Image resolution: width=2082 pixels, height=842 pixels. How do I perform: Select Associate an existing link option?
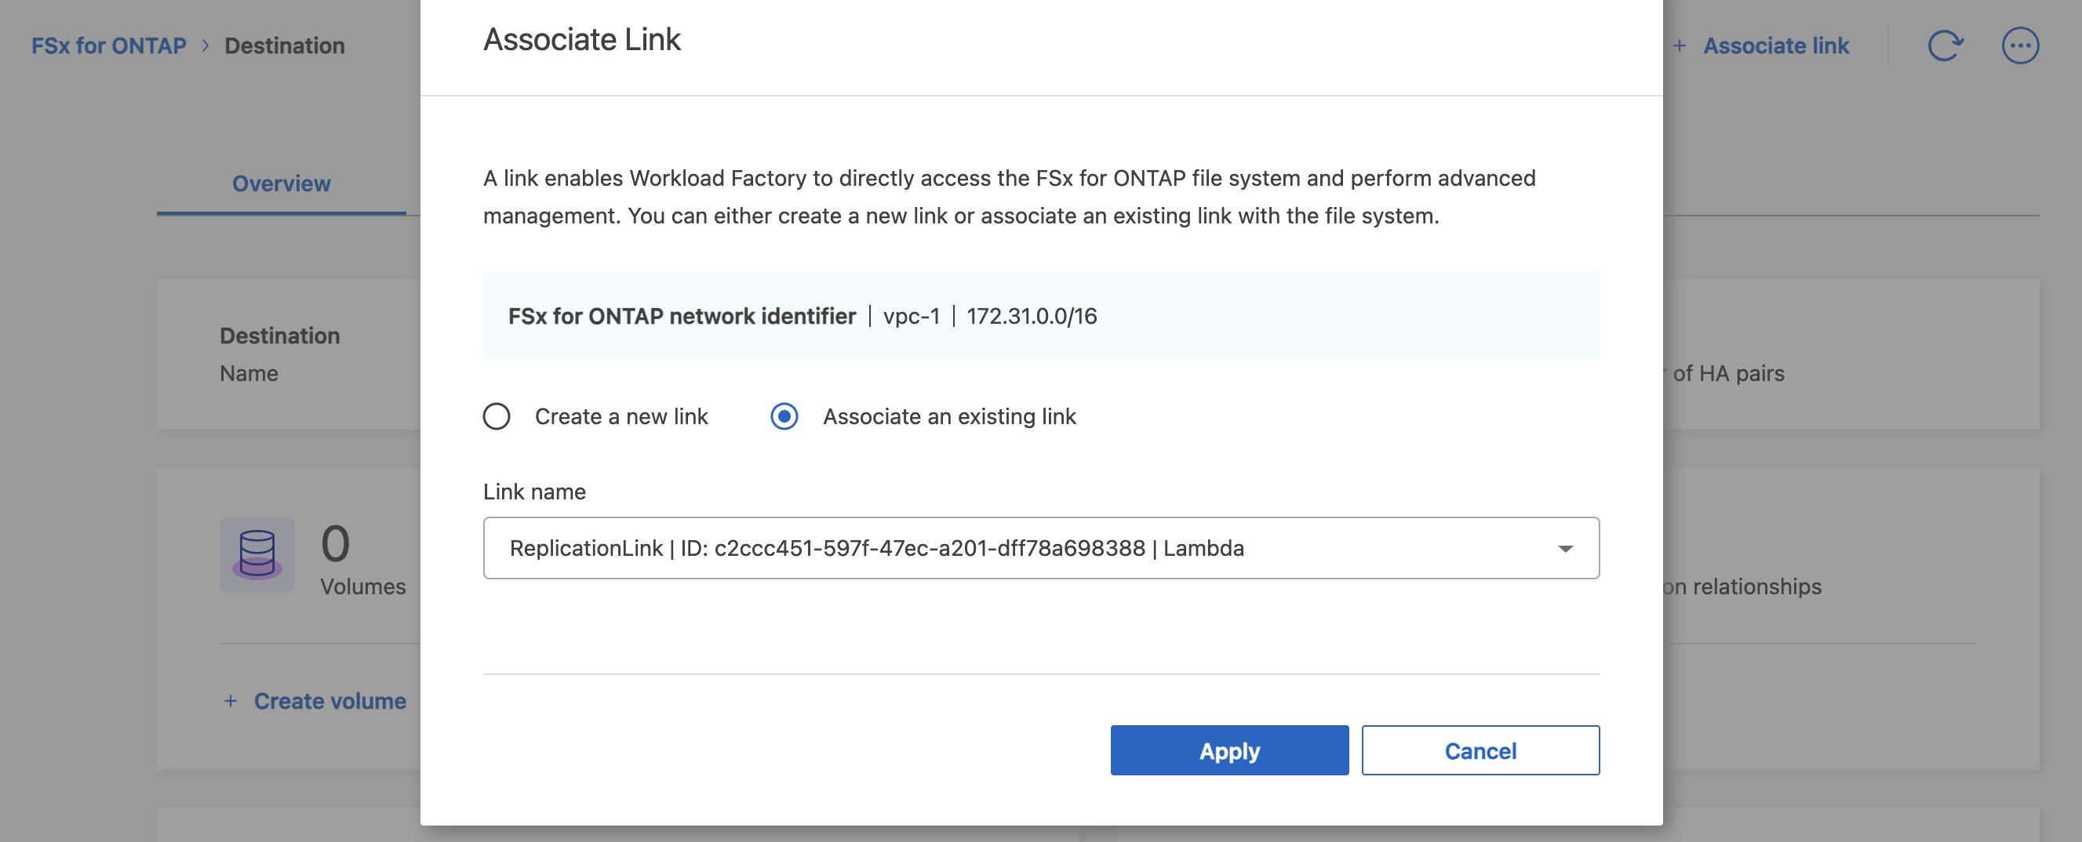click(x=783, y=417)
